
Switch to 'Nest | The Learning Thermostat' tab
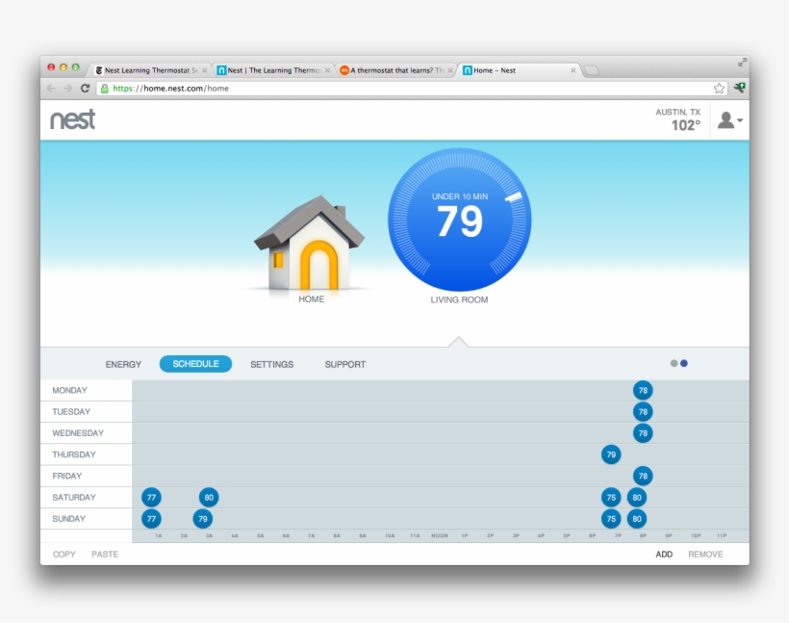273,70
